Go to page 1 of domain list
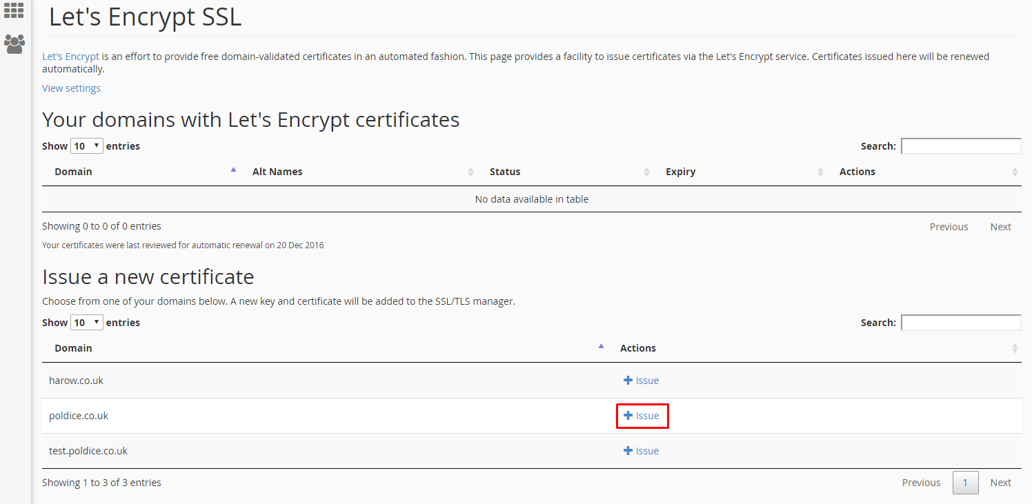 965,483
